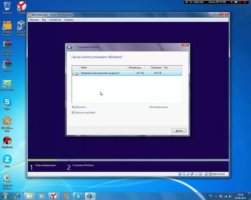Open the recorder bar dropdown arrow

tap(232, 2)
